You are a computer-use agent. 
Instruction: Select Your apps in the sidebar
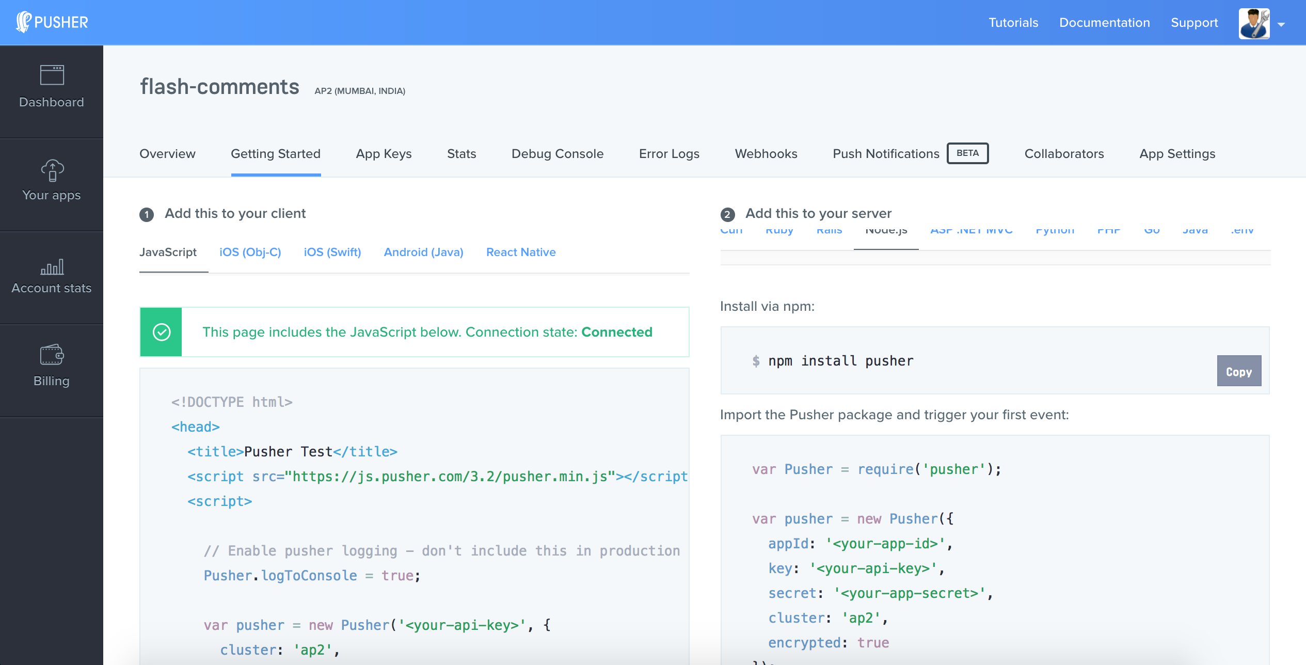(51, 181)
